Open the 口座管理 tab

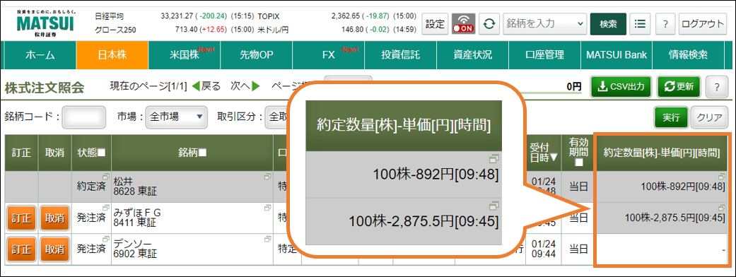coord(544,54)
